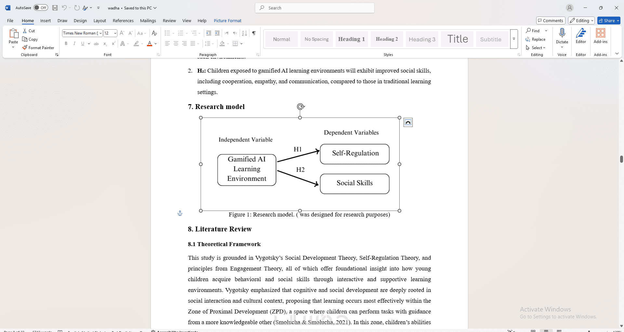The width and height of the screenshot is (624, 332).
Task: Switch to the Design tab
Action: [80, 21]
